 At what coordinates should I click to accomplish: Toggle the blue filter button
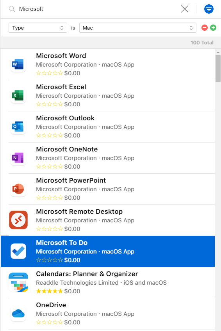point(209,9)
